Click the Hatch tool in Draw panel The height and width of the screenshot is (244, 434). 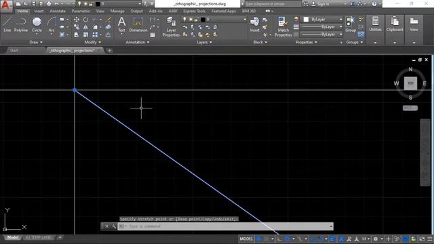coord(62,35)
